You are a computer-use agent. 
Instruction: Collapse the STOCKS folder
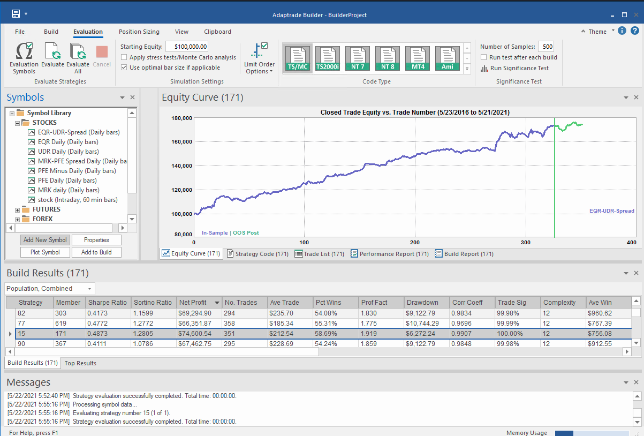[18, 123]
